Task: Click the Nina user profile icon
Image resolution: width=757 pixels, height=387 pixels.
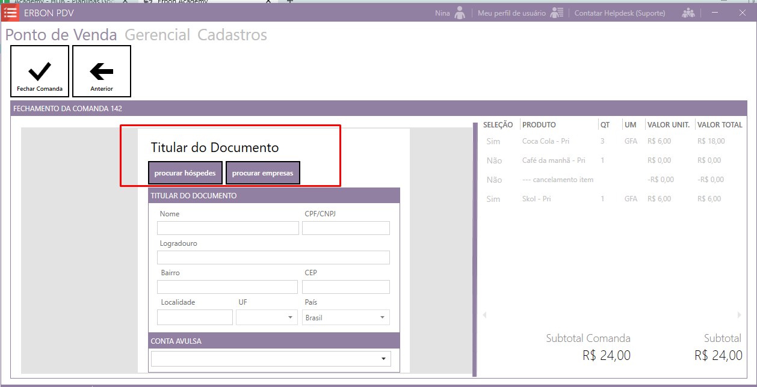Action: click(x=460, y=13)
